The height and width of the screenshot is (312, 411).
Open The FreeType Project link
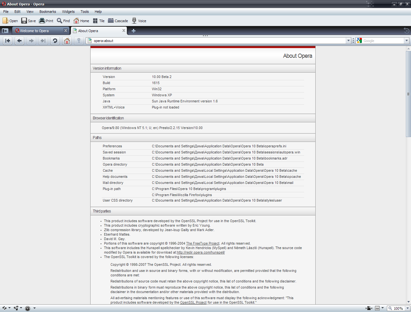[203, 244]
